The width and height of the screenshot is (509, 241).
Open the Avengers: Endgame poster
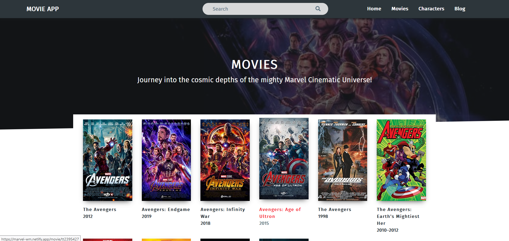(166, 160)
